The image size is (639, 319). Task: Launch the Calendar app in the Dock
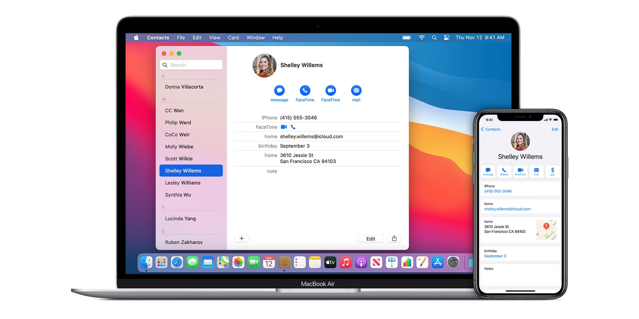tap(269, 262)
